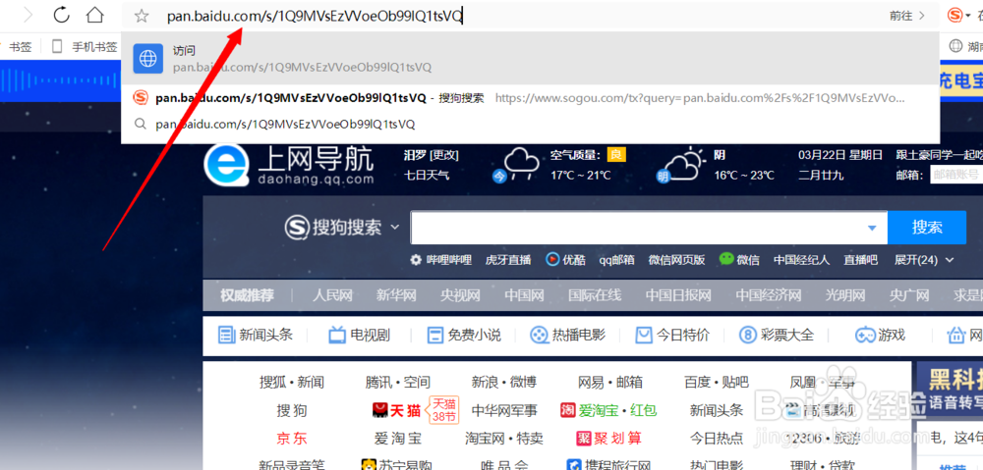
Task: Bookmark this page with the star icon
Action: [142, 17]
